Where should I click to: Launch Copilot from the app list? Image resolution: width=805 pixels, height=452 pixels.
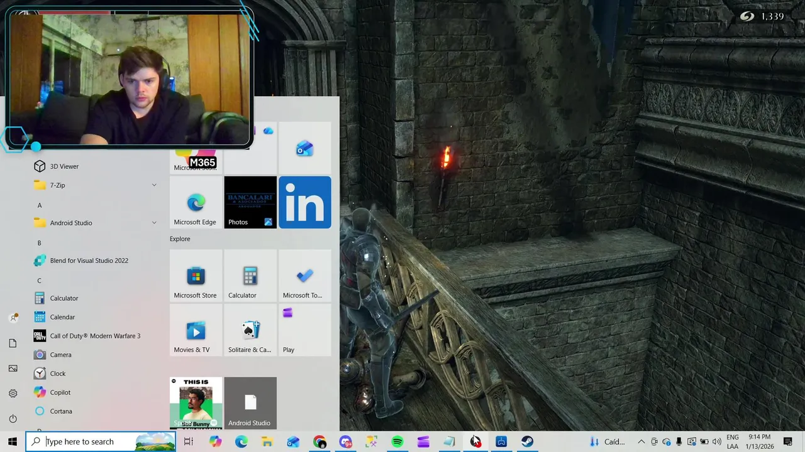click(94, 392)
